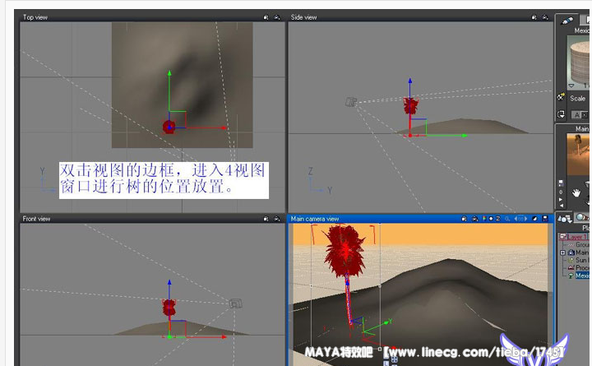This screenshot has height=366, width=592.
Task: Select the hand pan tool under camera preview
Action: click(x=576, y=192)
